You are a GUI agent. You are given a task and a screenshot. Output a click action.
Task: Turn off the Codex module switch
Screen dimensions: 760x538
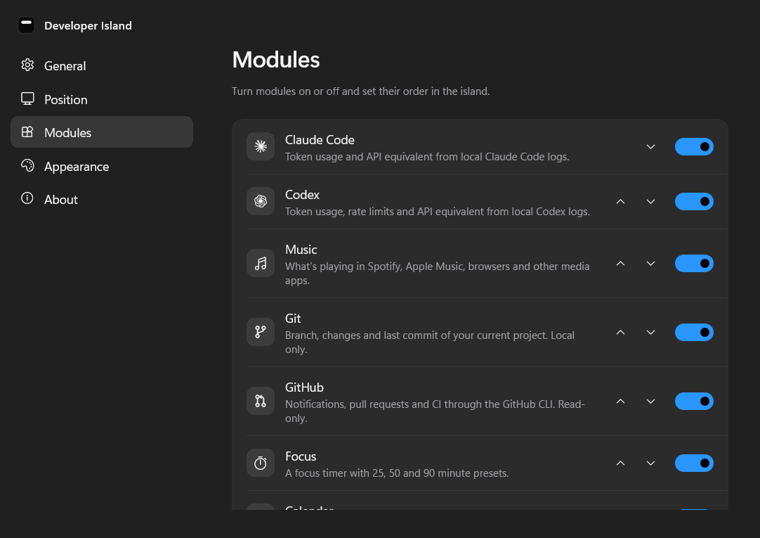694,201
